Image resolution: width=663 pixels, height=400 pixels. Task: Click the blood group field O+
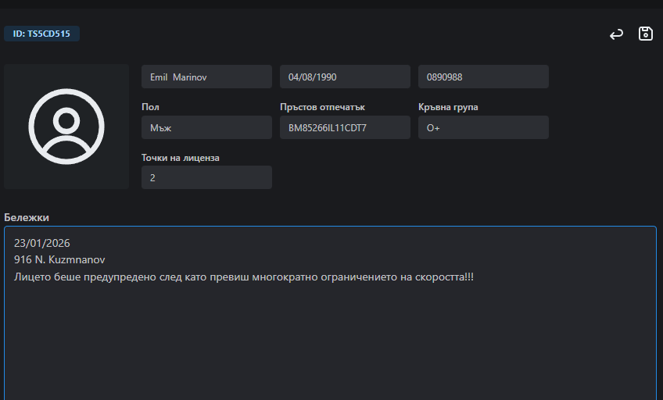coord(483,127)
